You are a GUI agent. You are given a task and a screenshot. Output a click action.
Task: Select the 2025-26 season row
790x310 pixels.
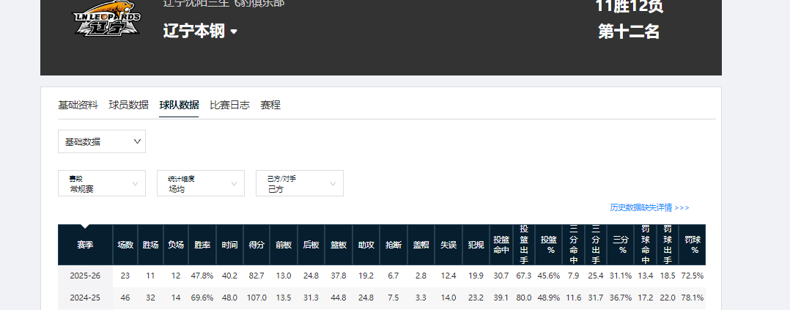[86, 276]
